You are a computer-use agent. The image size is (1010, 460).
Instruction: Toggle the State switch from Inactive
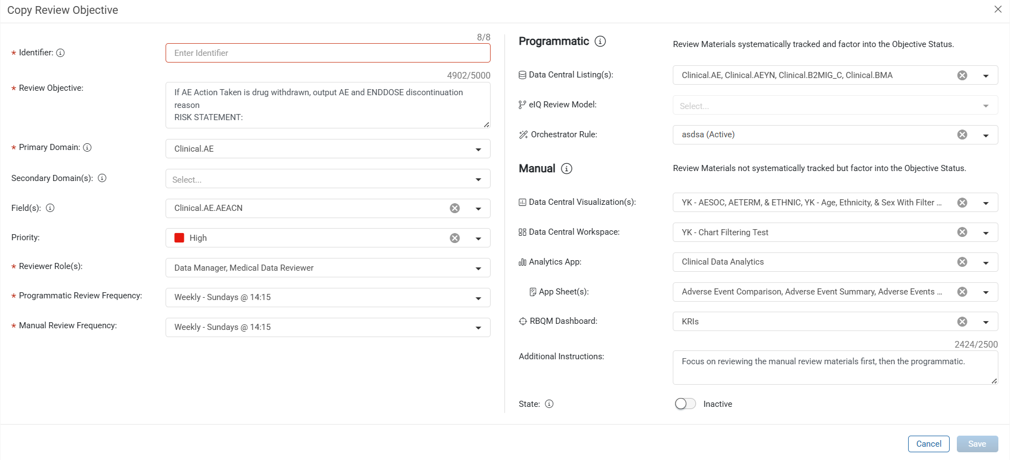(x=685, y=404)
